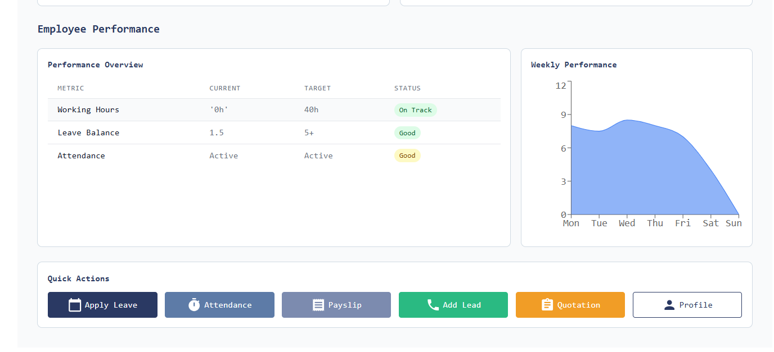The height and width of the screenshot is (352, 774).
Task: Click the phone icon on Add Lead
Action: point(432,304)
